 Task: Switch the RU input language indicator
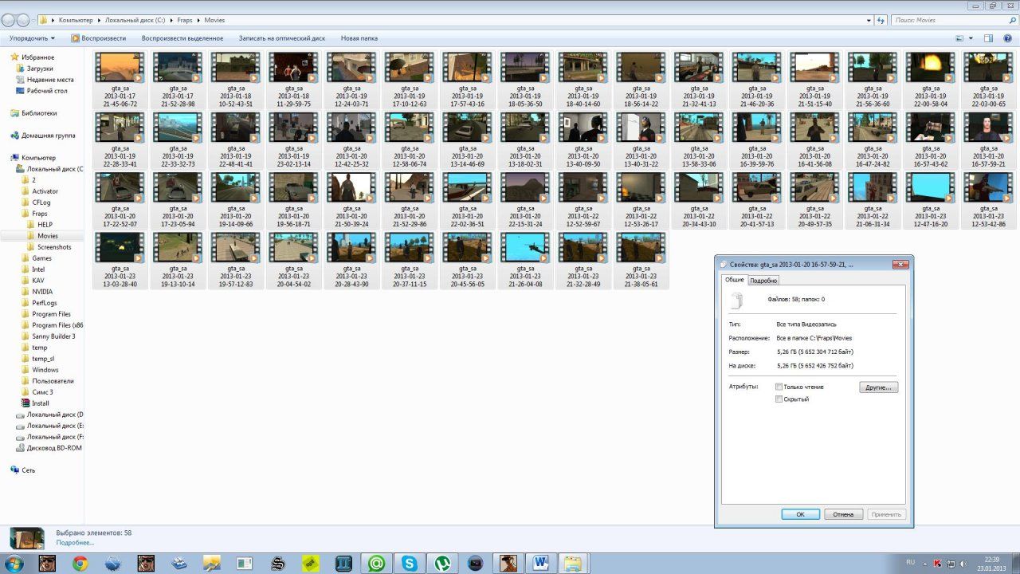coord(910,564)
